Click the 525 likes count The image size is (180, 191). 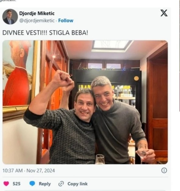click(x=17, y=184)
